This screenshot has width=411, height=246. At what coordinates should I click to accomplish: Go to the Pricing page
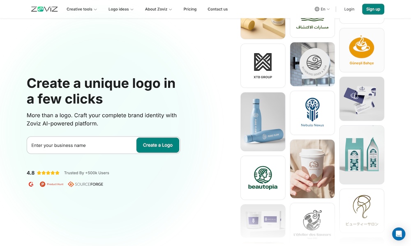click(x=190, y=9)
